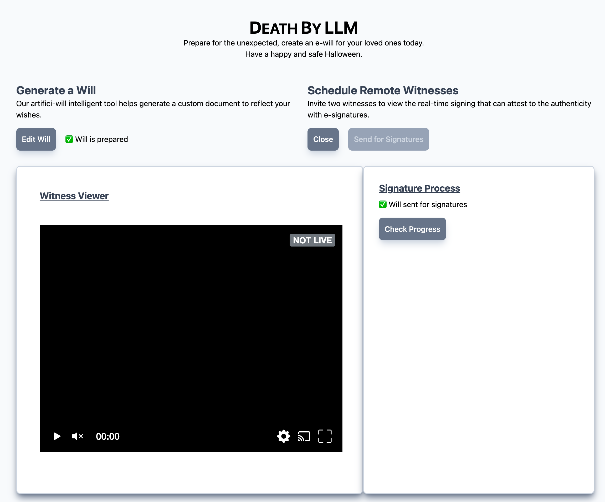Enter fullscreen video mode
Screen dimensions: 605x502
[x=325, y=436]
